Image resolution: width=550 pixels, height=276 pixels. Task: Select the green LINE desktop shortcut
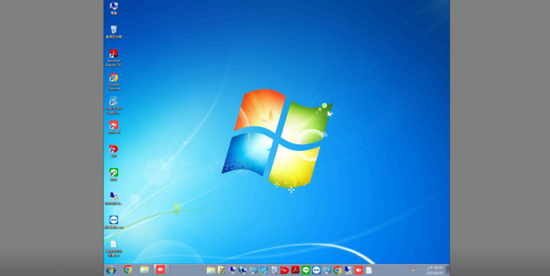[x=114, y=175]
